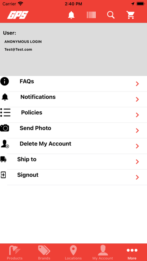Go to the My Account tab
This screenshot has width=147, height=261.
[103, 252]
